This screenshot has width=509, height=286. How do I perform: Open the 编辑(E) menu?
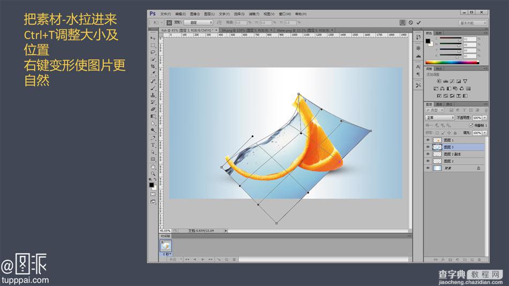(181, 14)
